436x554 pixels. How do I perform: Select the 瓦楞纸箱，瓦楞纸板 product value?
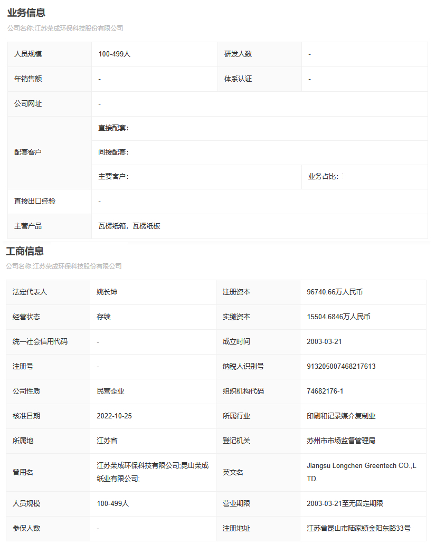[129, 226]
